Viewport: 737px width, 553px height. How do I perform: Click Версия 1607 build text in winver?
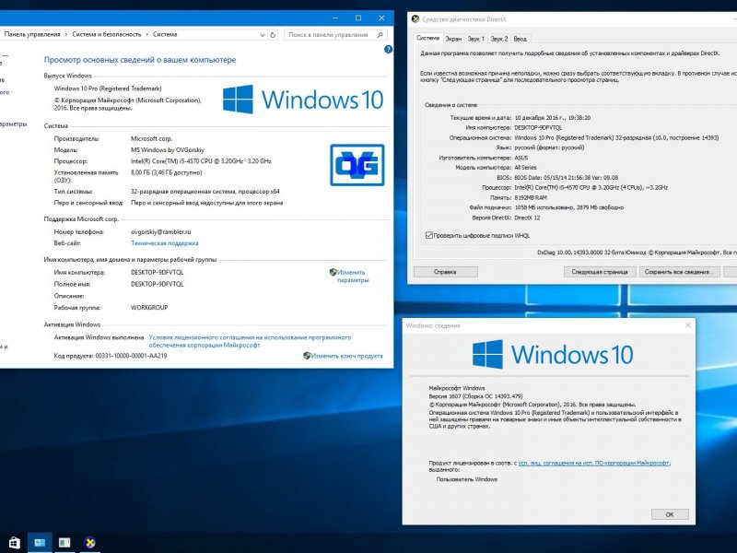point(475,396)
